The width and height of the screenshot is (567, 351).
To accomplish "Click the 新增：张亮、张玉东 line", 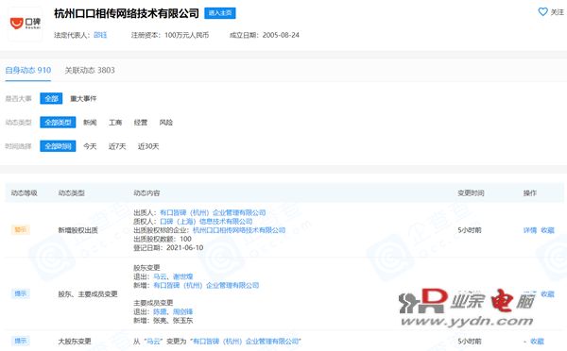I will click(163, 320).
